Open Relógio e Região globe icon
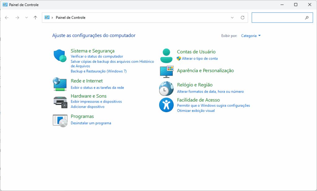The height and width of the screenshot is (191, 317). (x=166, y=88)
